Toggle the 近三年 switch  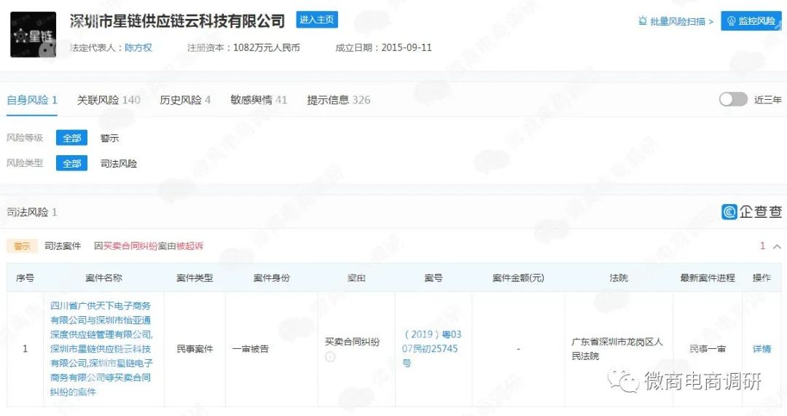point(733,100)
